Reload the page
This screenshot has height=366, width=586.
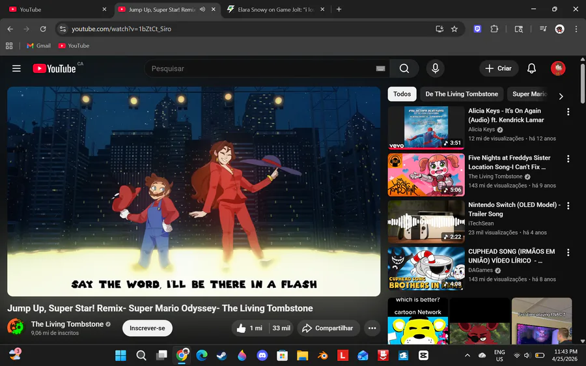pyautogui.click(x=43, y=29)
